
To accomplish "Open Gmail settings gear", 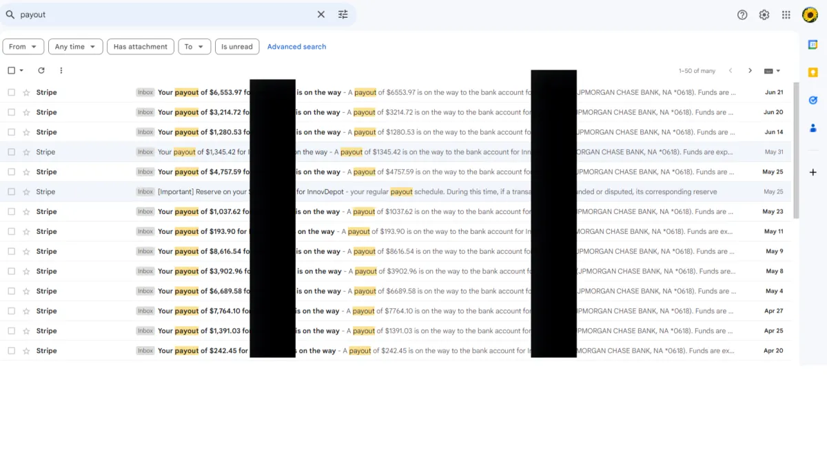I will [764, 14].
